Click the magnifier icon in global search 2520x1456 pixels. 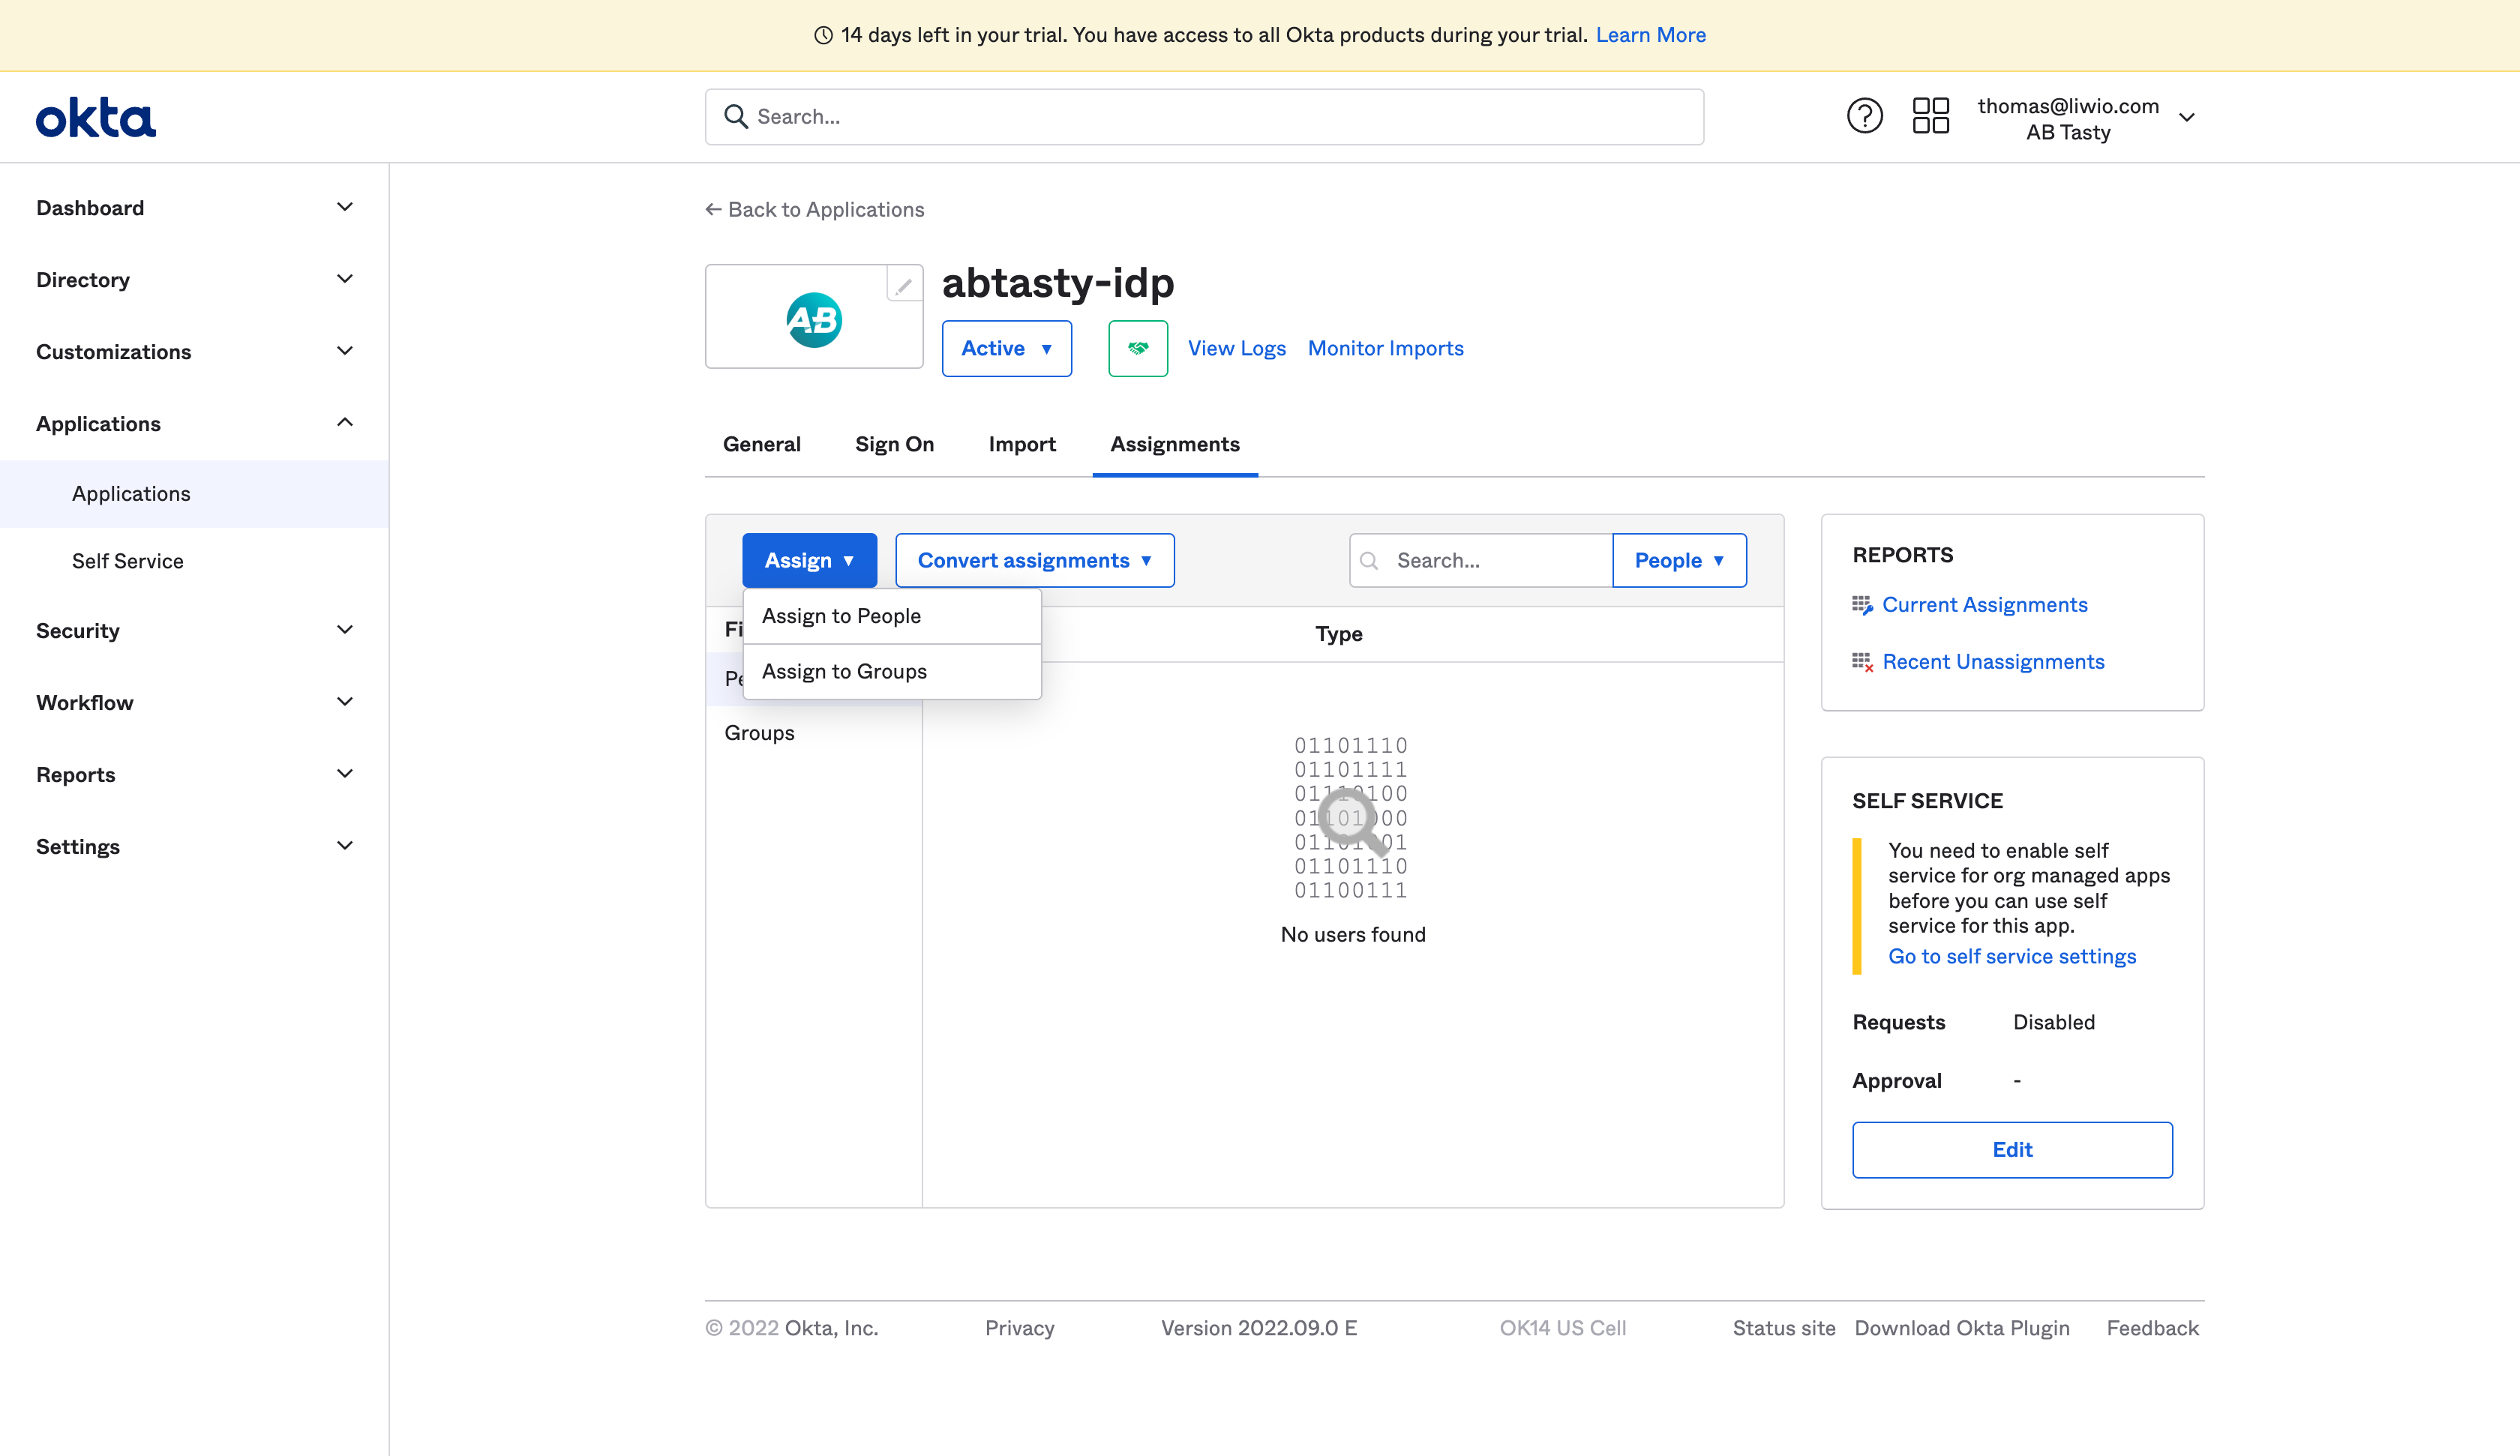tap(736, 117)
